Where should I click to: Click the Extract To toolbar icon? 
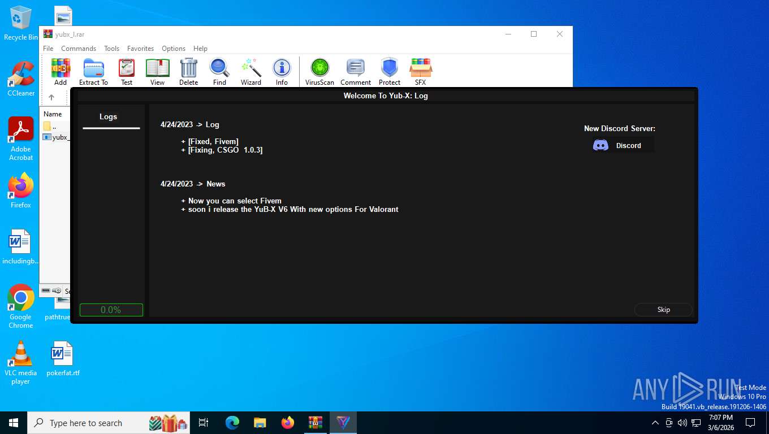pos(93,72)
